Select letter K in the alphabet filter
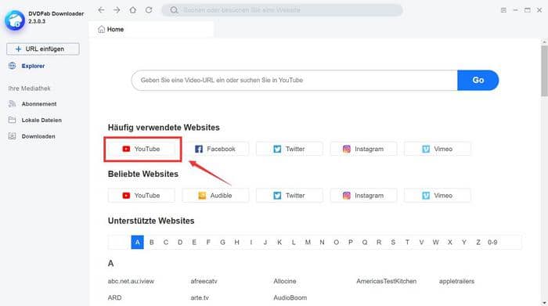 click(279, 242)
